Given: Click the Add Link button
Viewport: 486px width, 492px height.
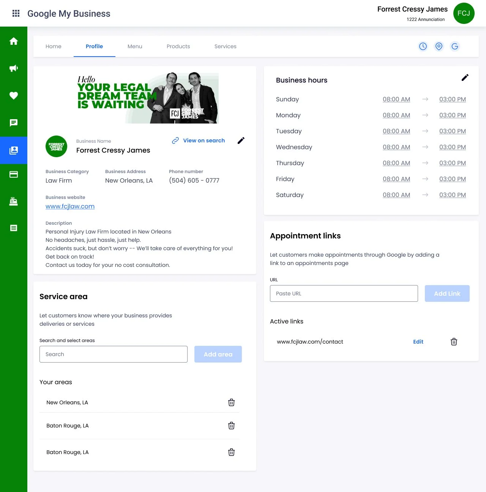Looking at the screenshot, I should tap(447, 293).
